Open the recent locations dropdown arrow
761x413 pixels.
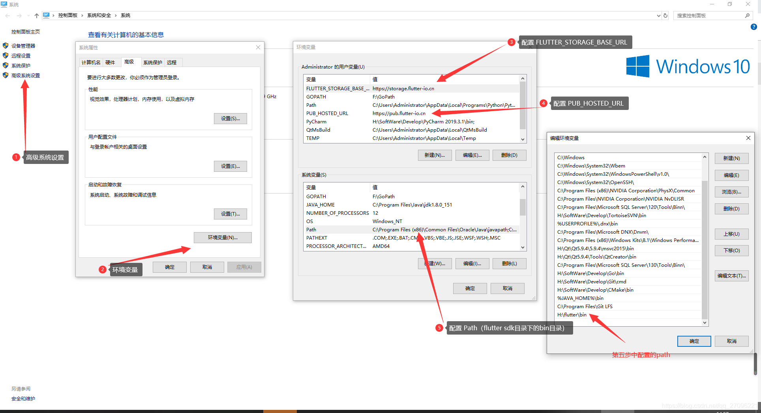28,15
